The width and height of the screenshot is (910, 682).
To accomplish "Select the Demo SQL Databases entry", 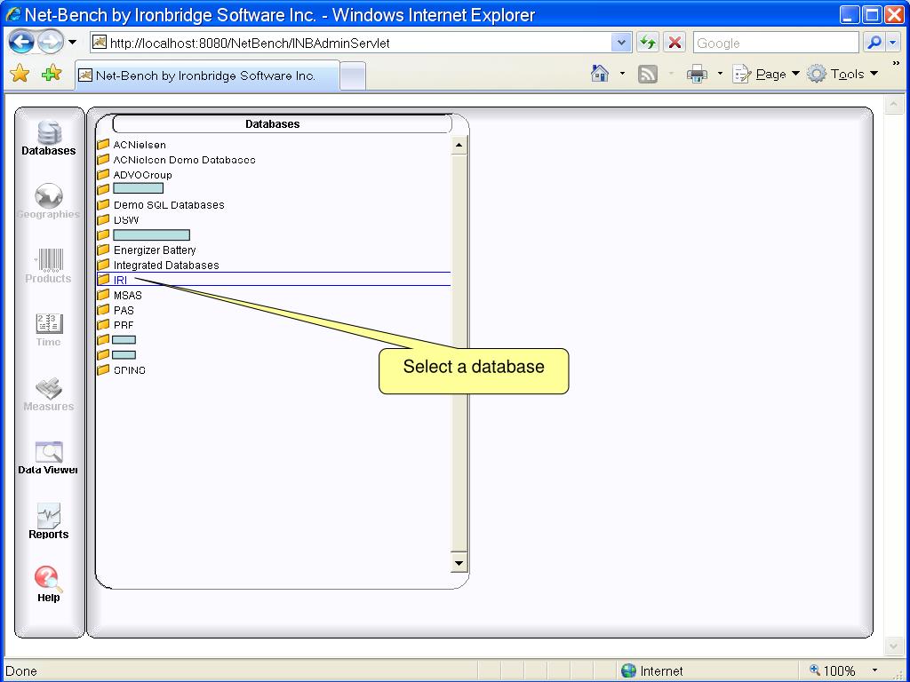I will pyautogui.click(x=169, y=205).
